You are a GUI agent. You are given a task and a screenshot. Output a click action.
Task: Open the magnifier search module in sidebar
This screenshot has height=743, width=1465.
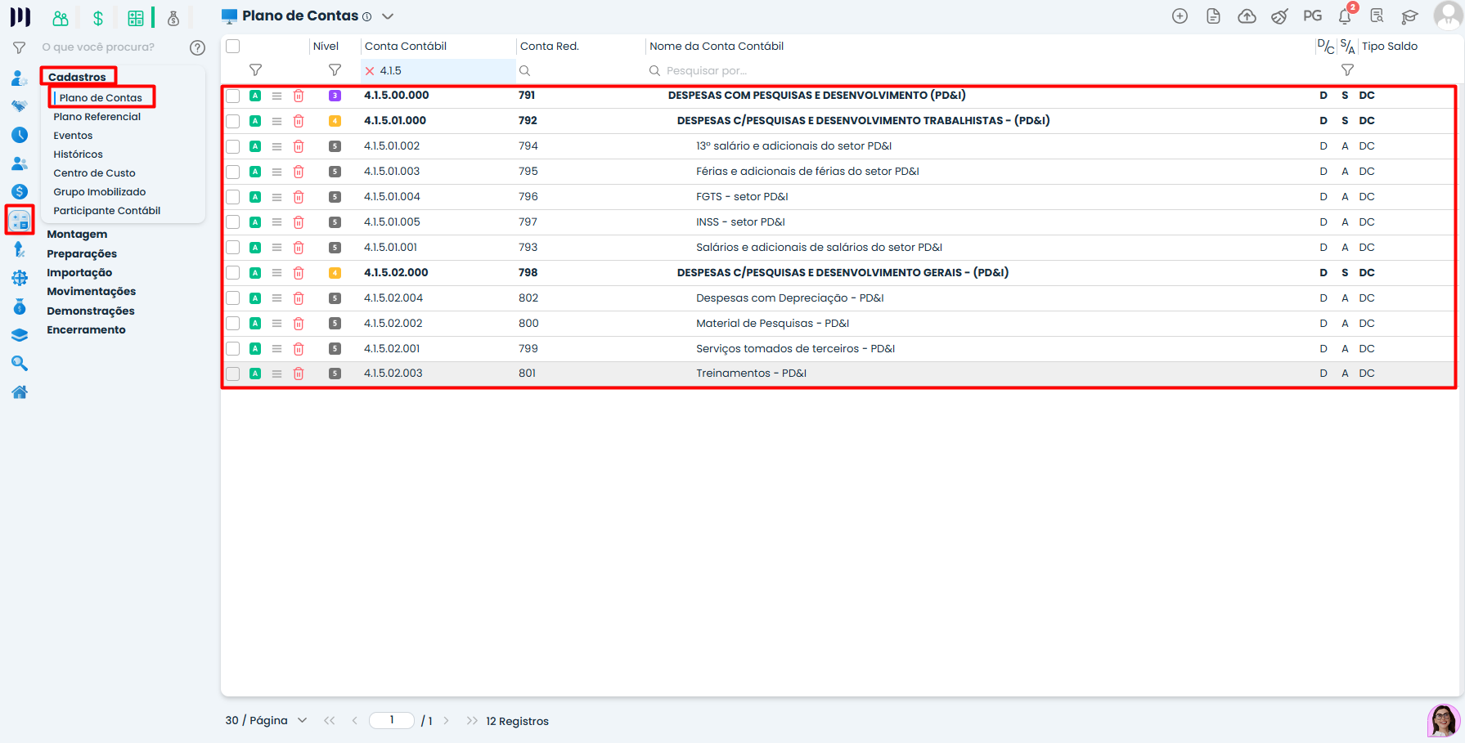[20, 364]
